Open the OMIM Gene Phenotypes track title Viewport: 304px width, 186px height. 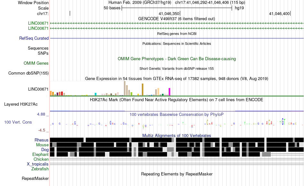click(x=177, y=59)
